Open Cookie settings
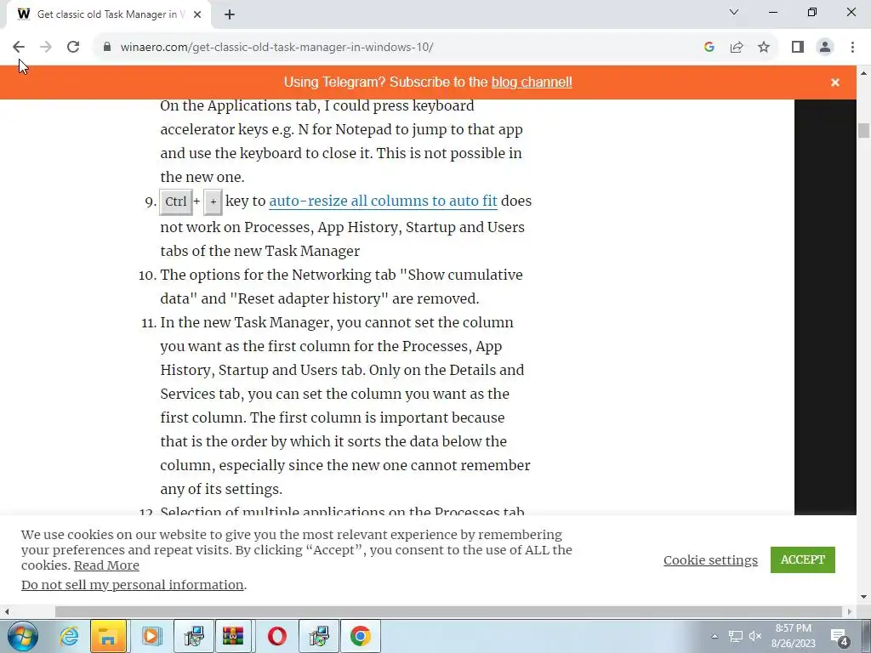Image resolution: width=871 pixels, height=653 pixels. pyautogui.click(x=710, y=560)
